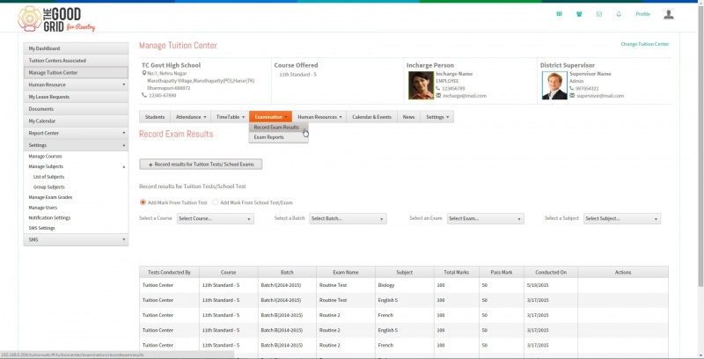
Task: Click The Good Grid logo
Action: pos(56,19)
